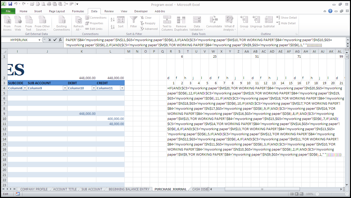Open the Customize Quick Access Toolbar arrow

click(x=77, y=4)
